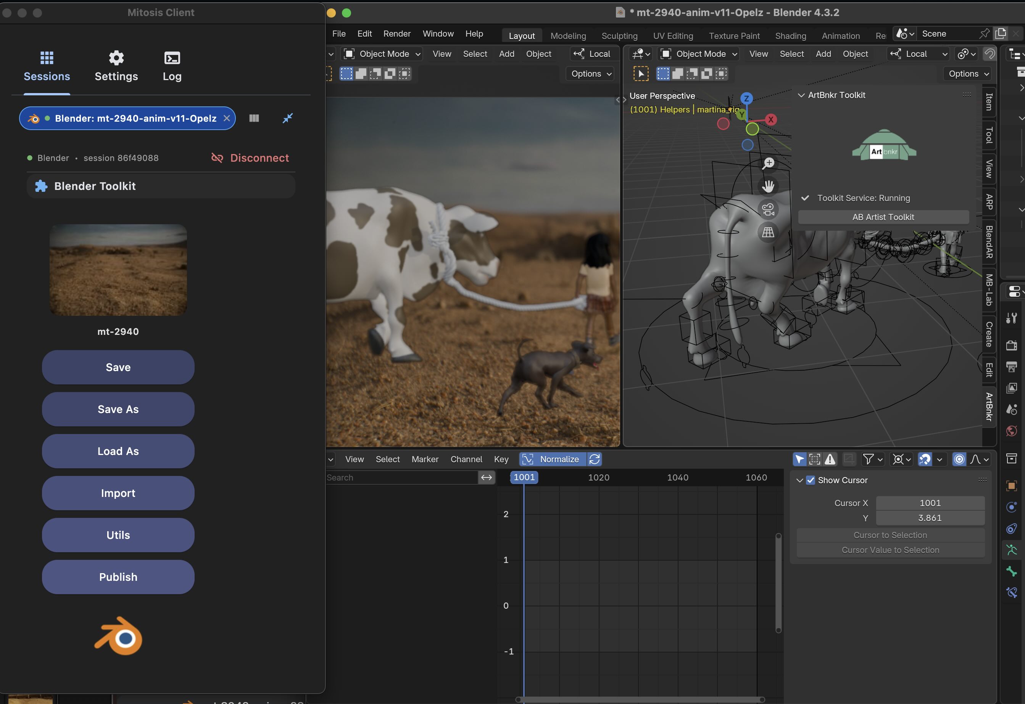Open the Armature data properties tab icon

[x=1011, y=550]
